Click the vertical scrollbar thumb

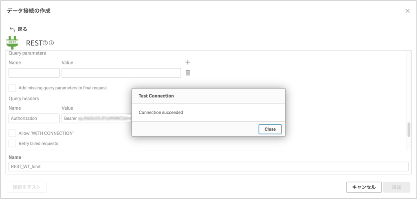pyautogui.click(x=409, y=130)
